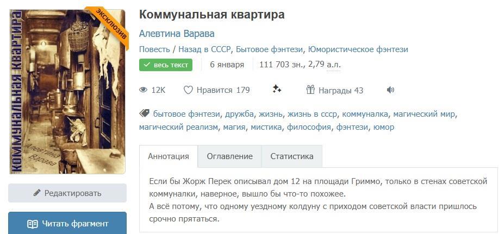This screenshot has height=234, width=499.
Task: Click the pencil icon on Edit button
Action: click(x=37, y=193)
